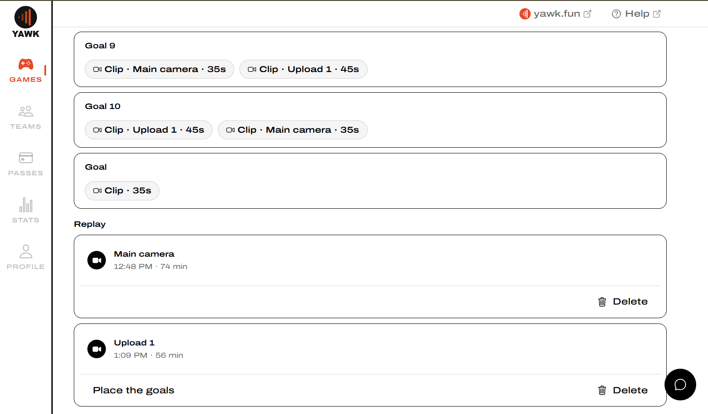This screenshot has height=414, width=708.
Task: Click the Main camera replay title
Action: point(144,254)
